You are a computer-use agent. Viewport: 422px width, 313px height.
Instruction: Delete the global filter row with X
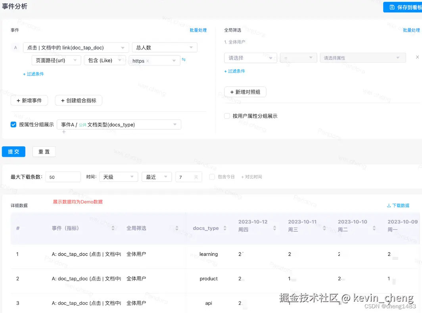click(x=417, y=57)
